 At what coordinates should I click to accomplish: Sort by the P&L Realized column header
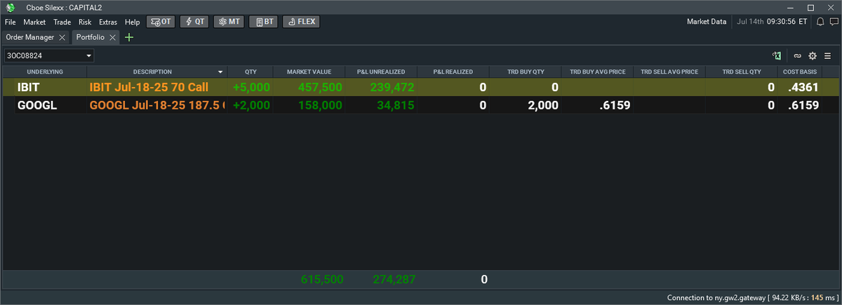[x=453, y=72]
